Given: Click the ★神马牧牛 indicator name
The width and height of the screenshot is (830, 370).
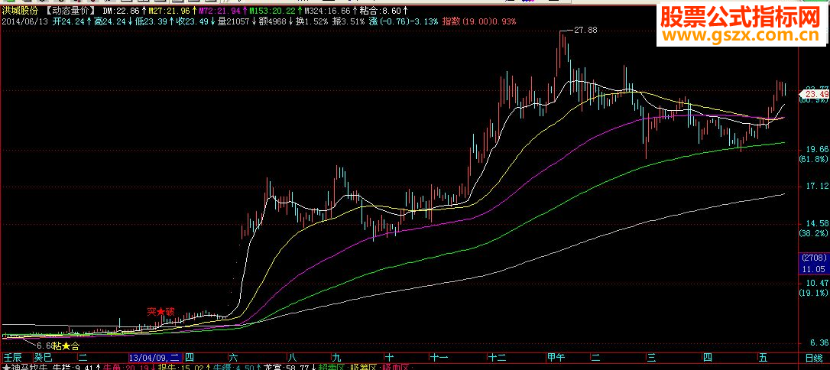Looking at the screenshot, I should click(25, 366).
